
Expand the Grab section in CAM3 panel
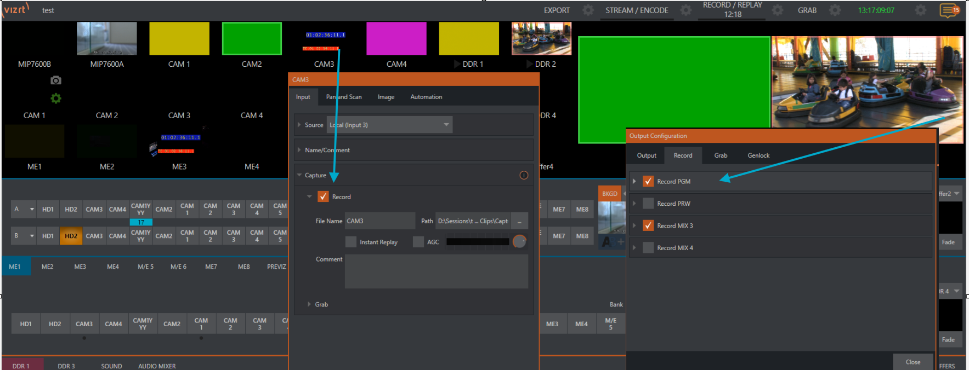[309, 304]
